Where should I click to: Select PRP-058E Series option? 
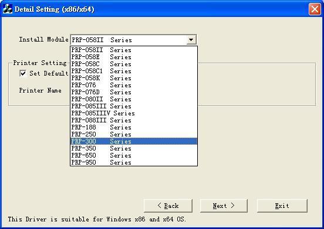[x=134, y=57]
